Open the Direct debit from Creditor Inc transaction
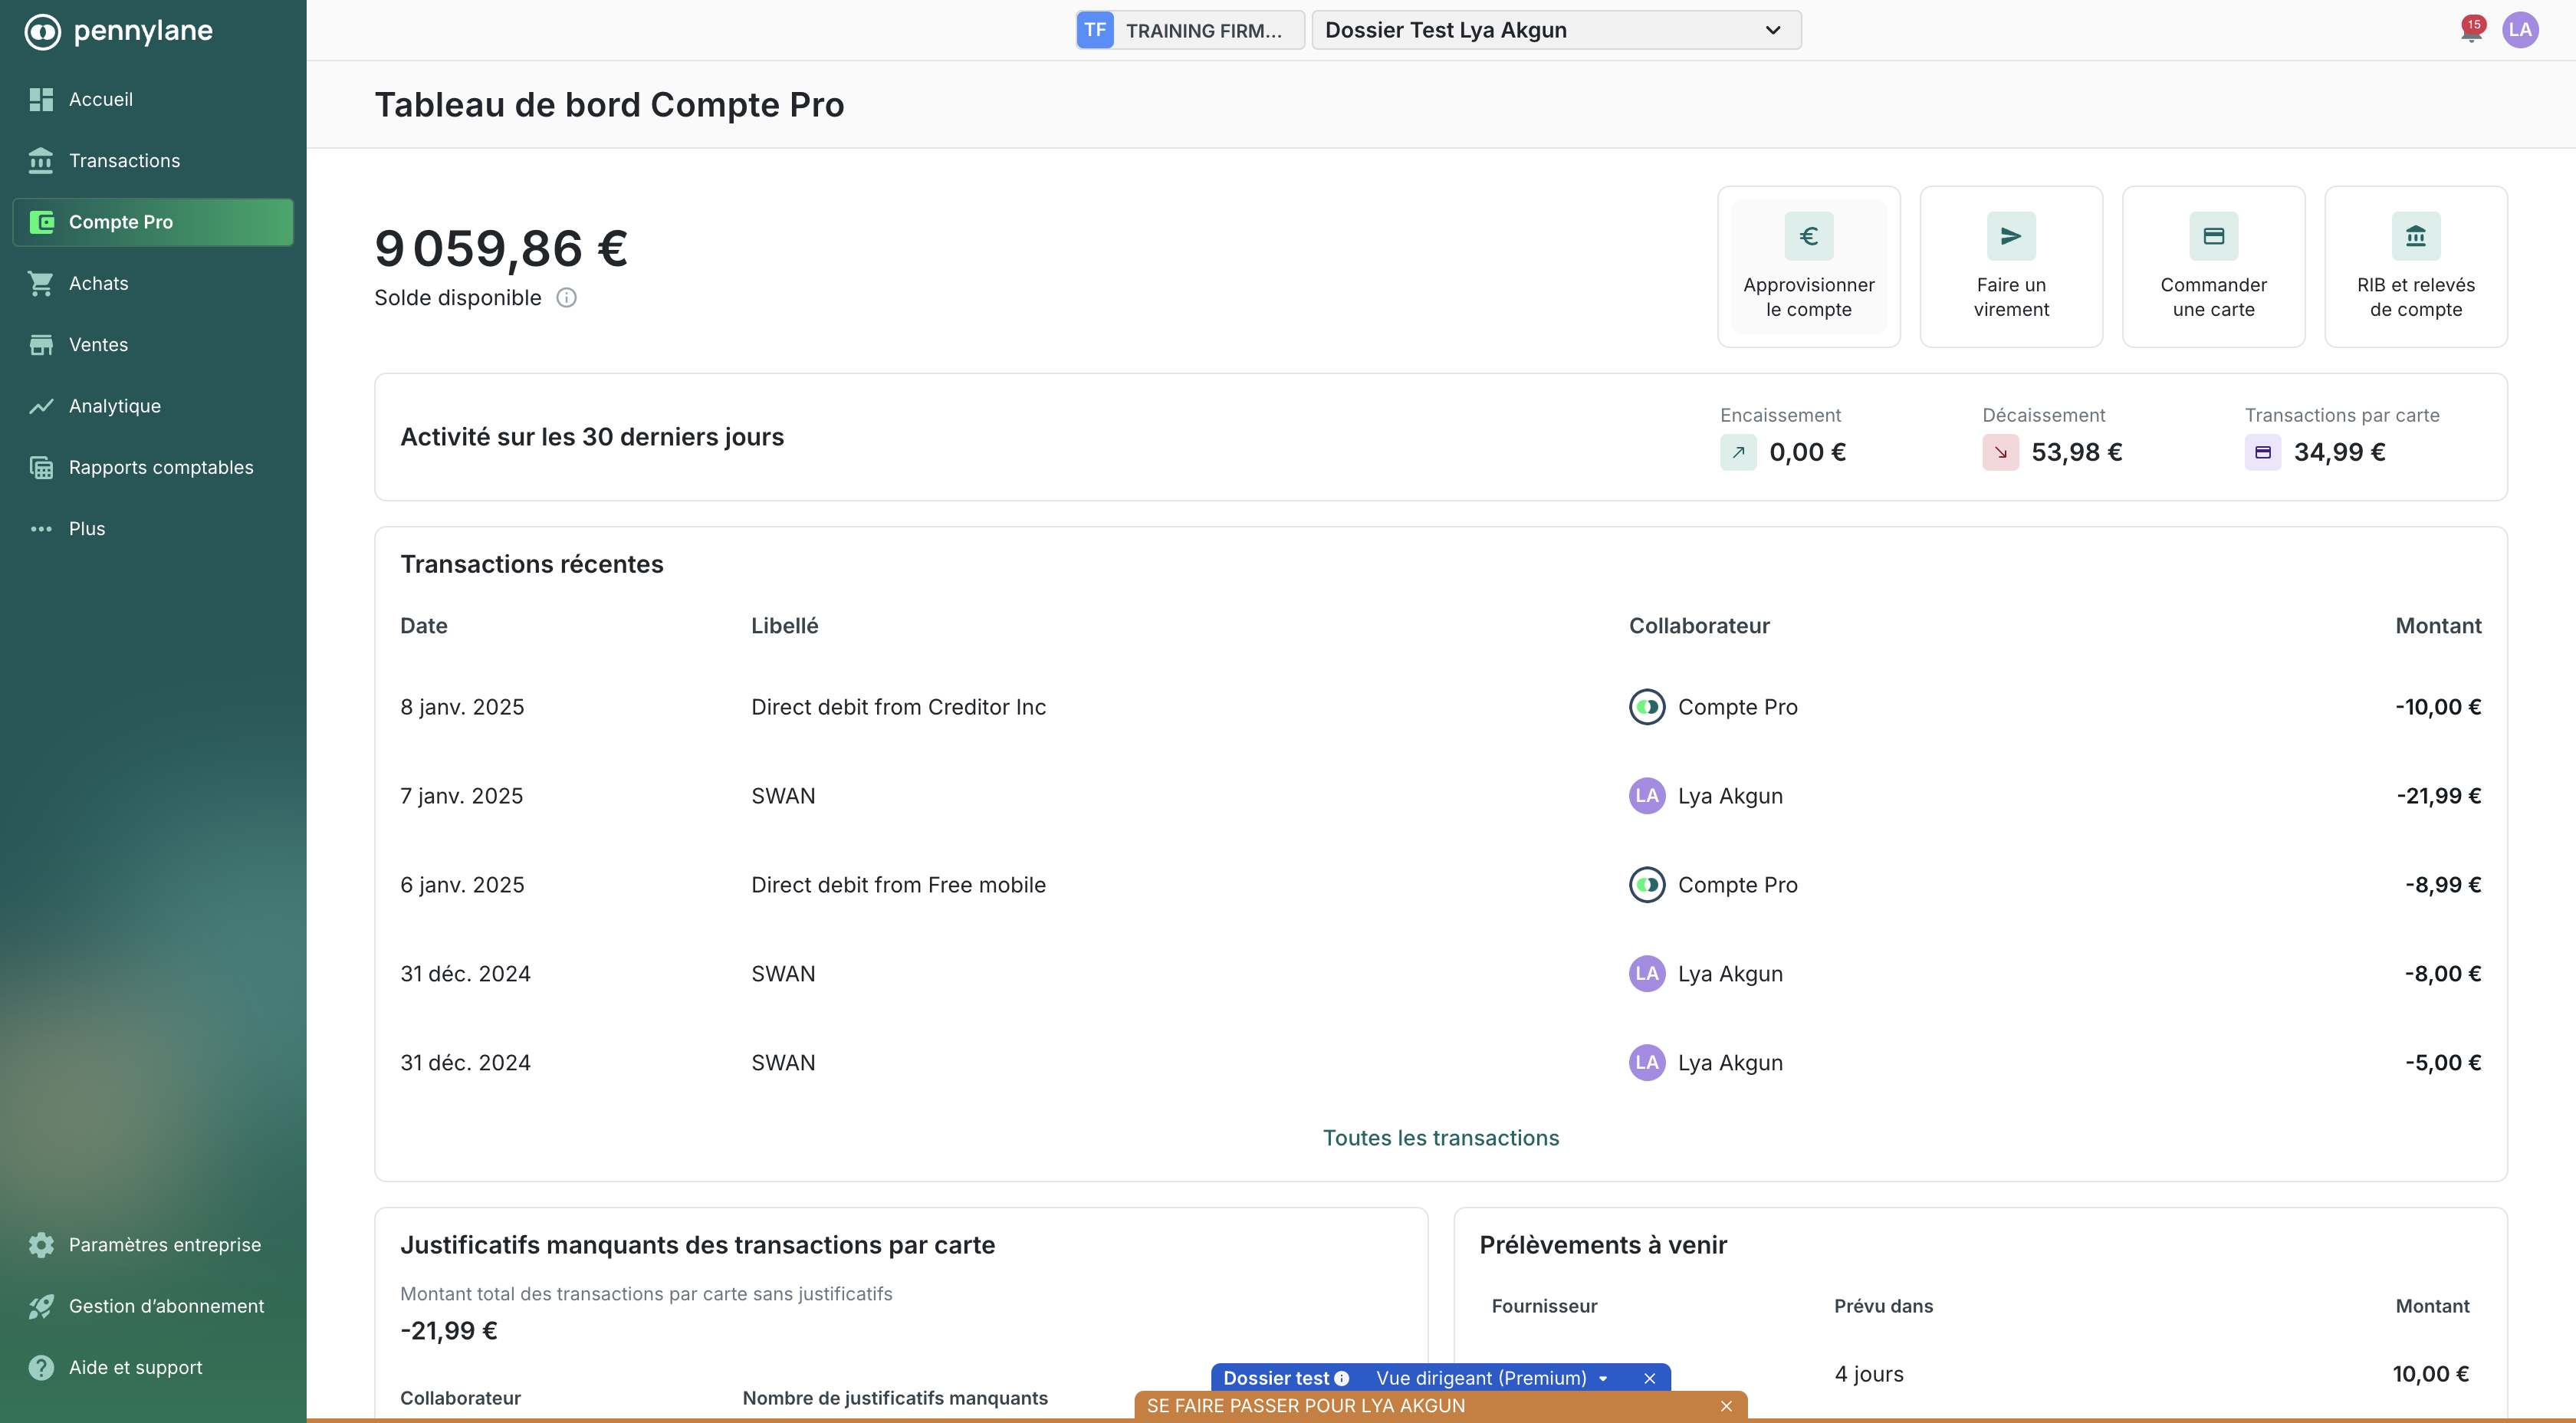Image resolution: width=2576 pixels, height=1423 pixels. point(898,707)
